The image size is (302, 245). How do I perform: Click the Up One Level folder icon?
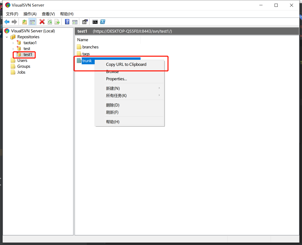(x=25, y=22)
